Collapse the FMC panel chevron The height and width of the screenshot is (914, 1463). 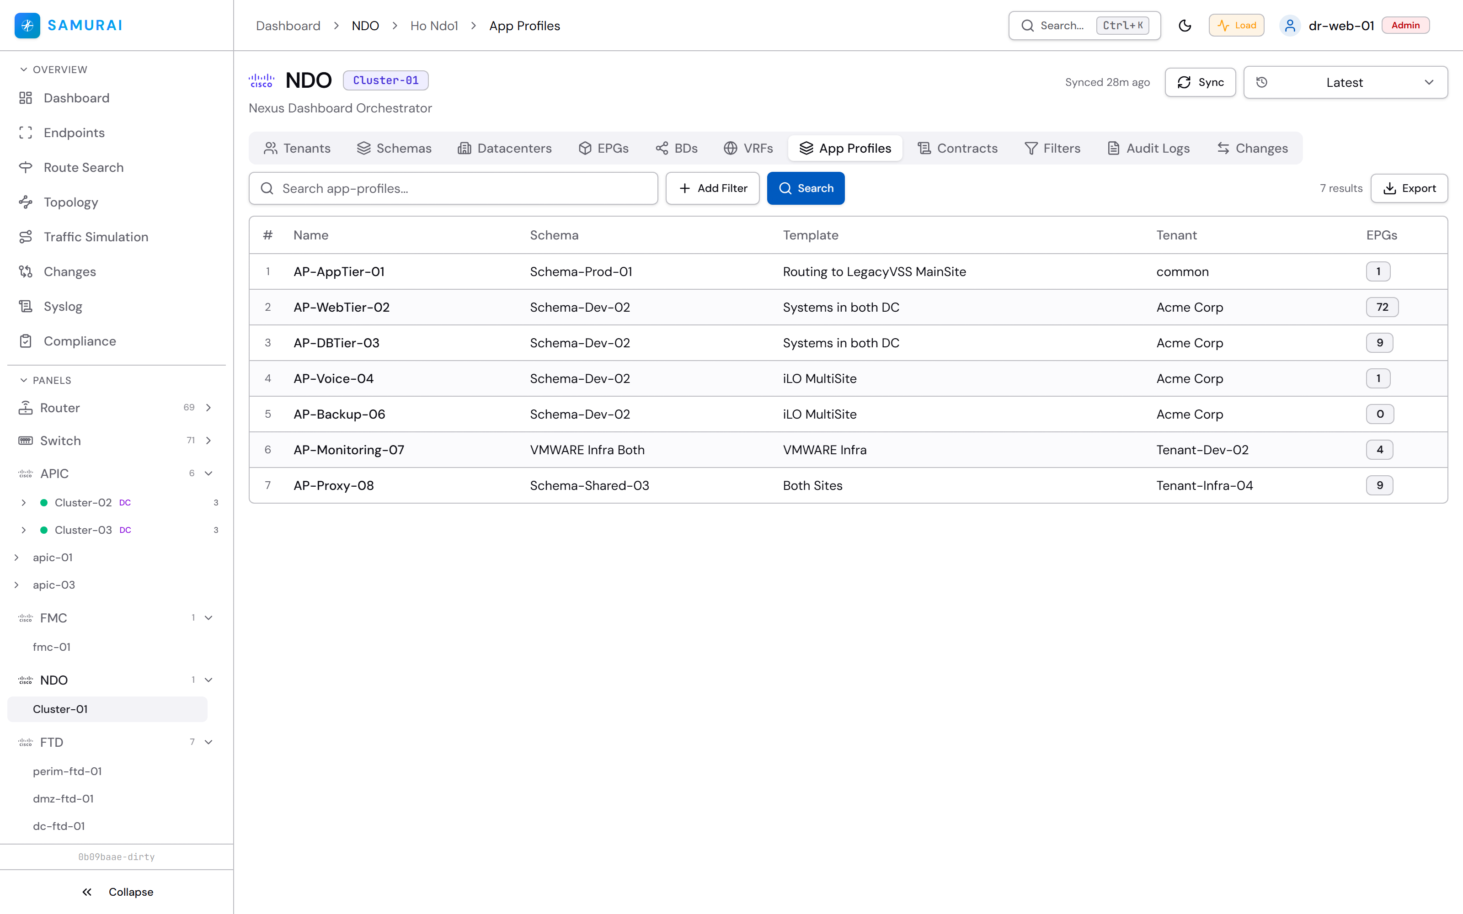208,618
